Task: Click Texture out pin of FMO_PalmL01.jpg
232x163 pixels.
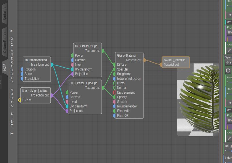Action: [103, 51]
